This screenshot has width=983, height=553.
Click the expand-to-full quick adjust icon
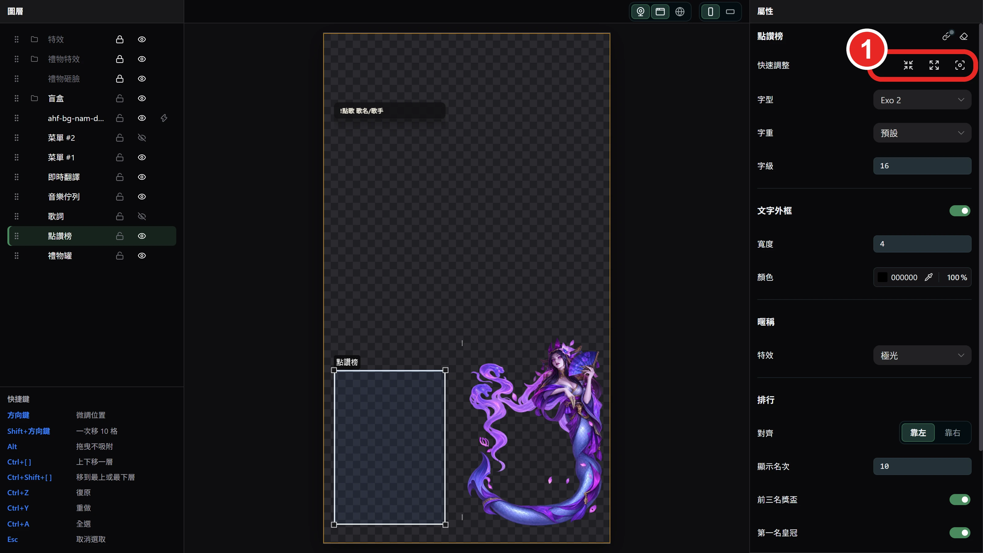pyautogui.click(x=934, y=65)
